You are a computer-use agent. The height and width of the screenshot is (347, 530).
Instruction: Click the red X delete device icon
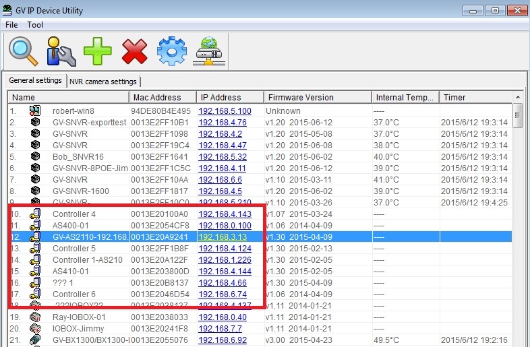(x=135, y=51)
